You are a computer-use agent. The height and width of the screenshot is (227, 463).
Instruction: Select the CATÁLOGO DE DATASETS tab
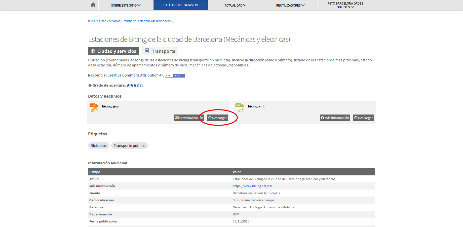tap(180, 5)
